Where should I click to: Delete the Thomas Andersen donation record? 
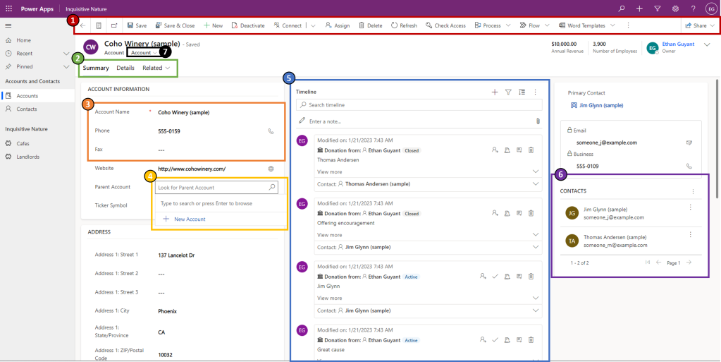coord(531,150)
